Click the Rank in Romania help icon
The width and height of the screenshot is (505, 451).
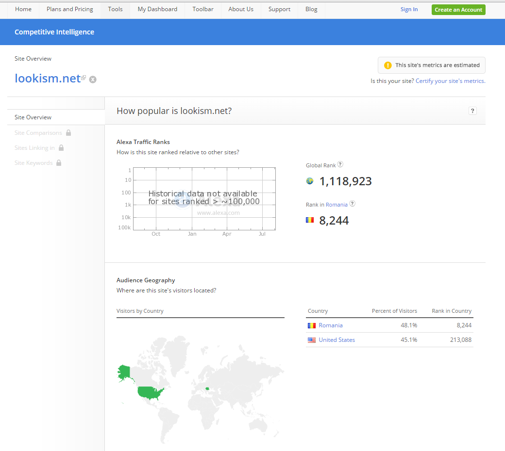coord(353,204)
